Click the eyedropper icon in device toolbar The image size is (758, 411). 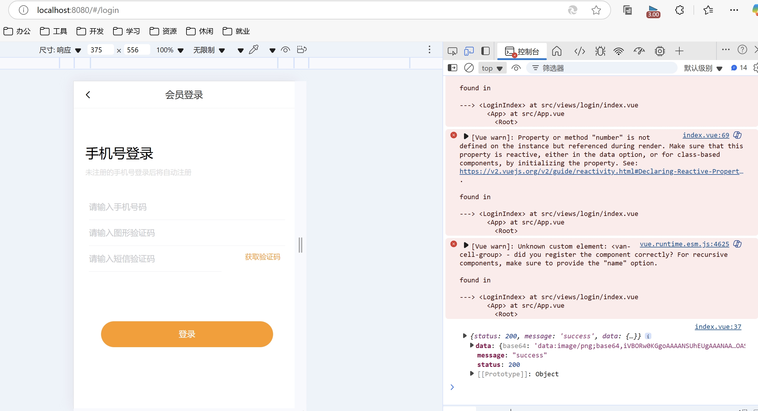click(x=253, y=50)
